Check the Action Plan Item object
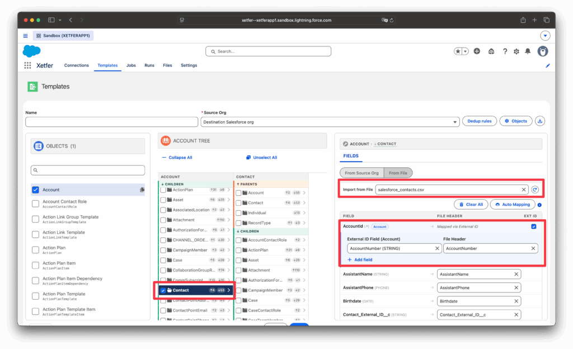This screenshot has height=349, width=573. (x=35, y=265)
